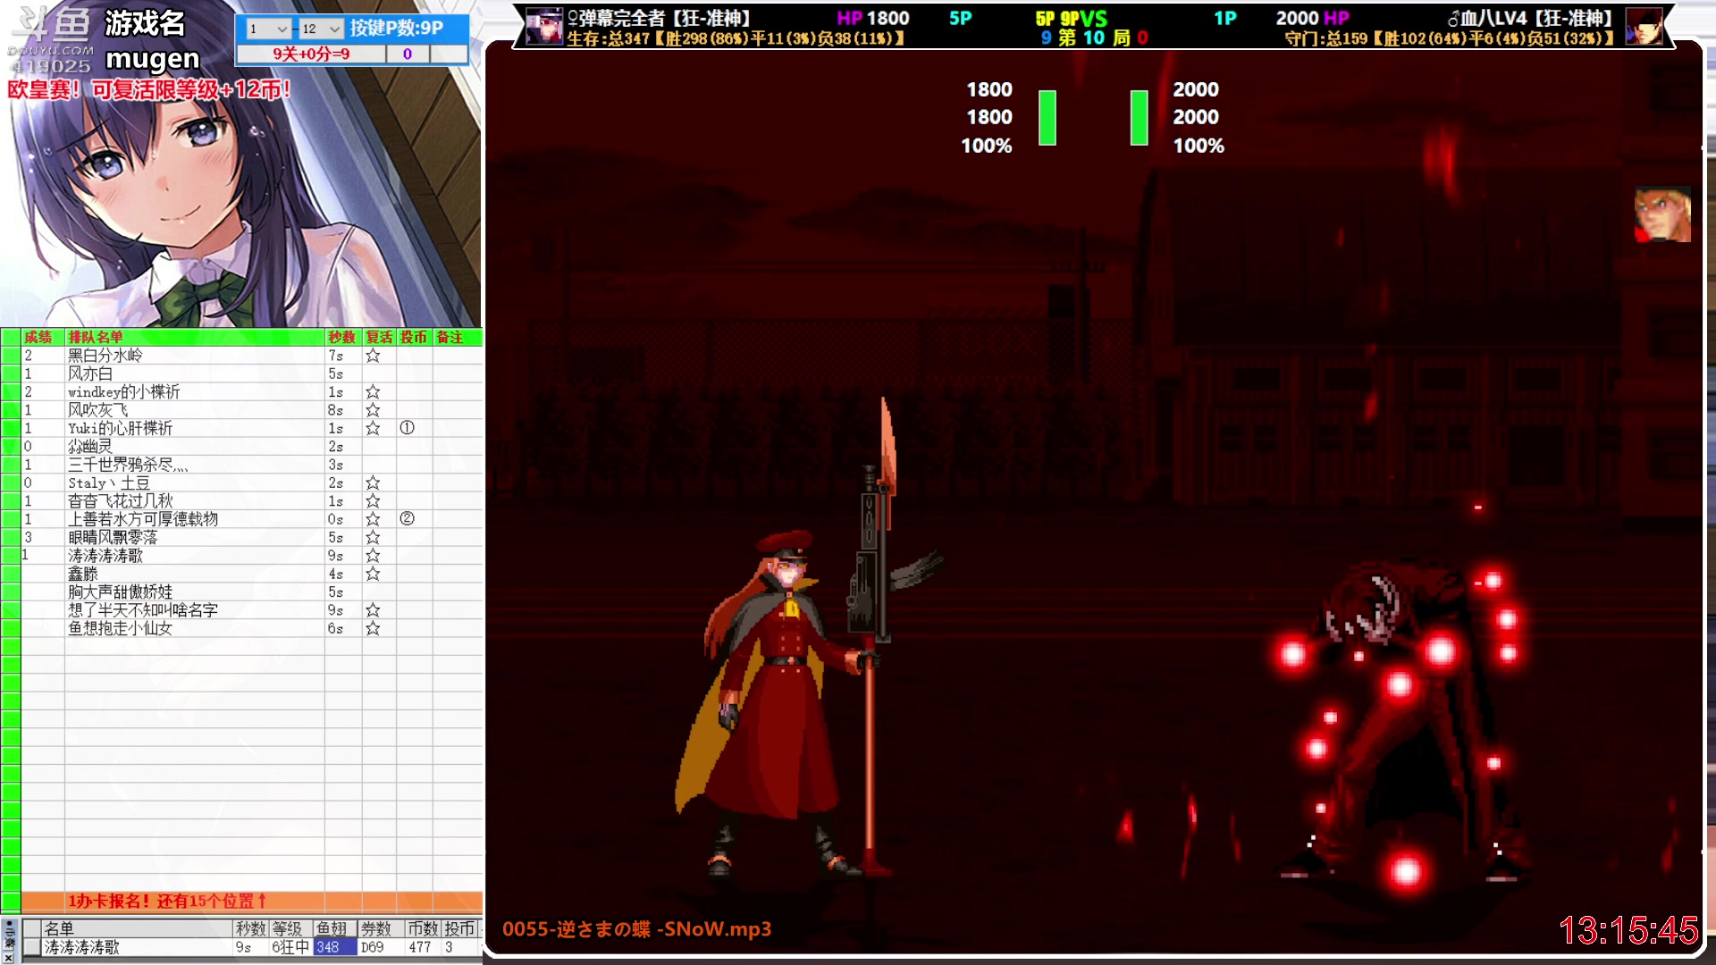The height and width of the screenshot is (965, 1716).
Task: Click the 弹幕完全者 character portrait icon
Action: click(x=543, y=26)
